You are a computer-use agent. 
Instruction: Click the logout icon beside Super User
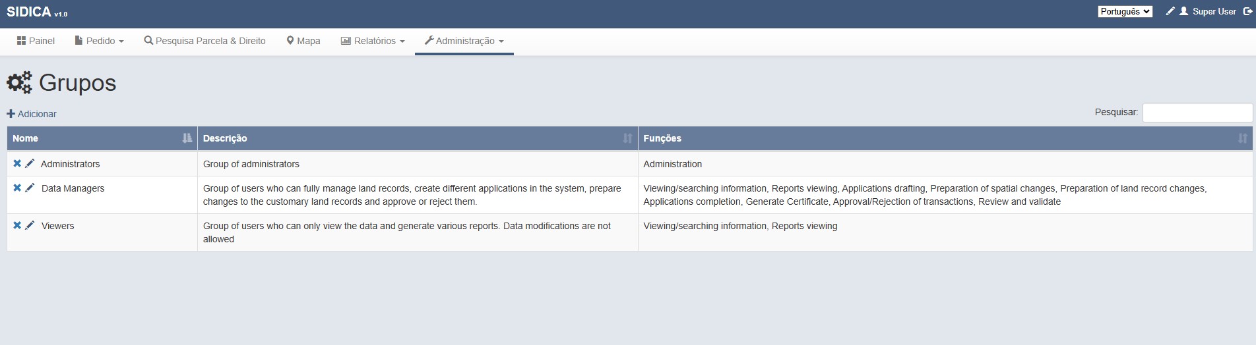(1247, 11)
